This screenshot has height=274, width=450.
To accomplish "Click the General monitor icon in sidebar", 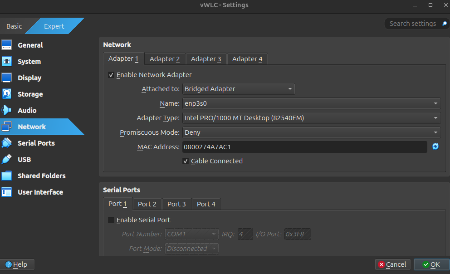I will click(x=7, y=45).
